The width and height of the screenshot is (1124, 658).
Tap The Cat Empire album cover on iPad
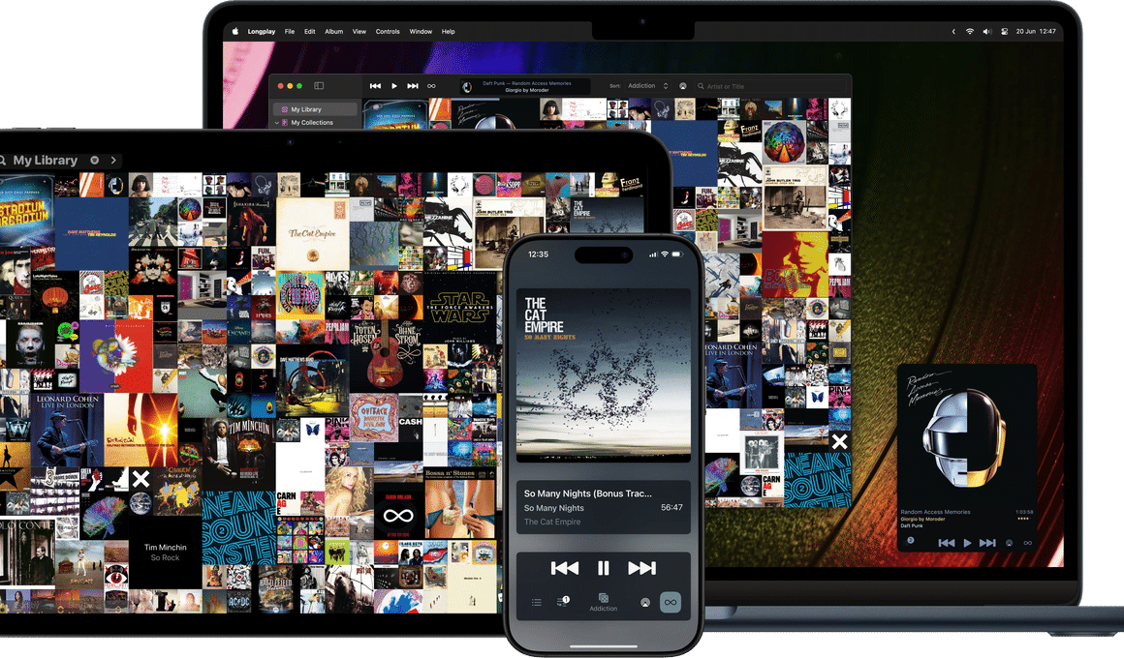[312, 234]
